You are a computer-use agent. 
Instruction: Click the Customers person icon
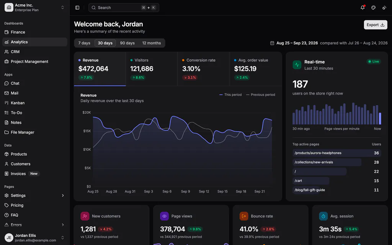click(7, 164)
